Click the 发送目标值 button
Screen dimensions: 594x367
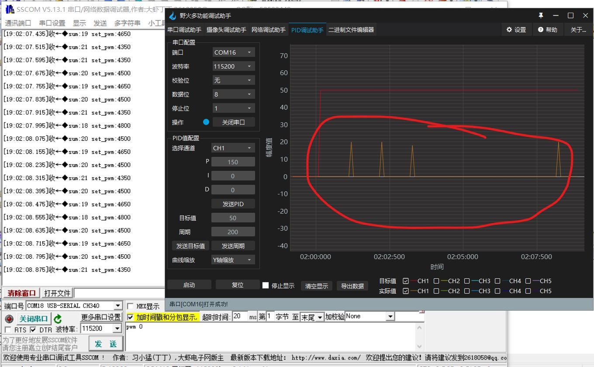pyautogui.click(x=190, y=246)
